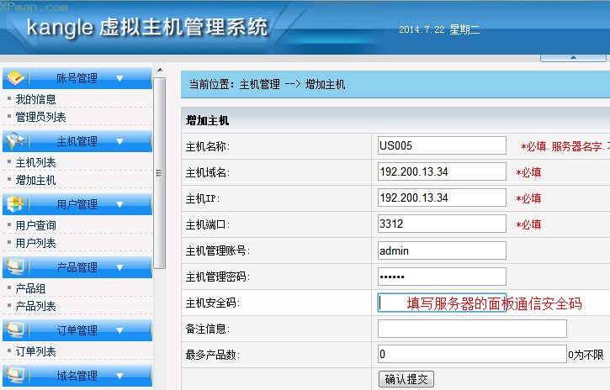Open the 订单列表 link
The width and height of the screenshot is (610, 390).
[x=36, y=351]
